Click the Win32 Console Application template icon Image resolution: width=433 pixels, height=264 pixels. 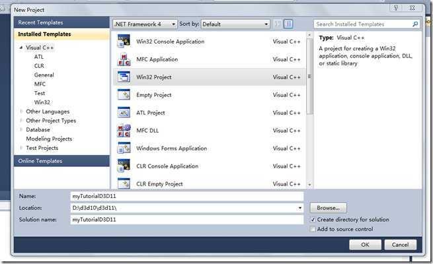124,41
